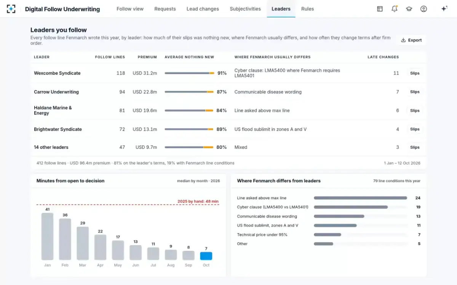The image size is (457, 285).
Task: Switch to Follow view tab
Action: (130, 9)
